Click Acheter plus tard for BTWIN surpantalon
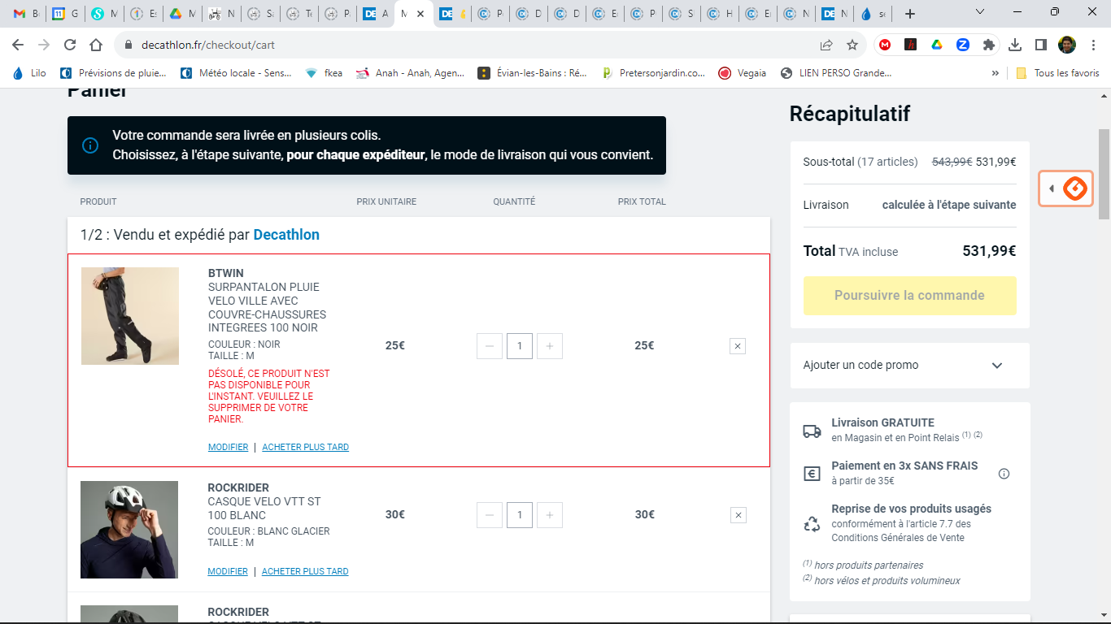Viewport: 1111px width, 624px height. [305, 447]
